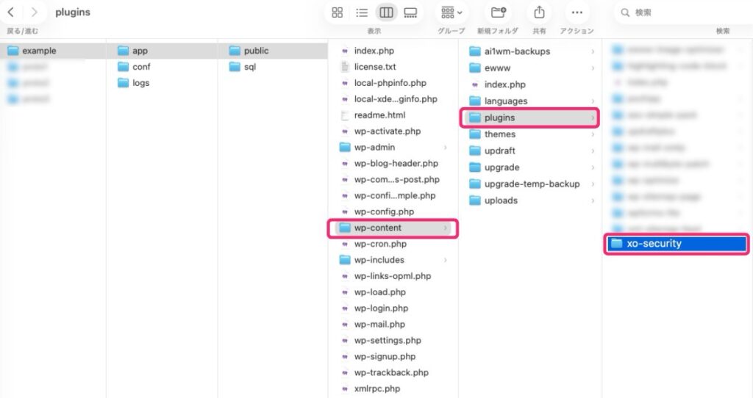Go forward with the right arrow button
753x398 pixels.
(x=34, y=12)
